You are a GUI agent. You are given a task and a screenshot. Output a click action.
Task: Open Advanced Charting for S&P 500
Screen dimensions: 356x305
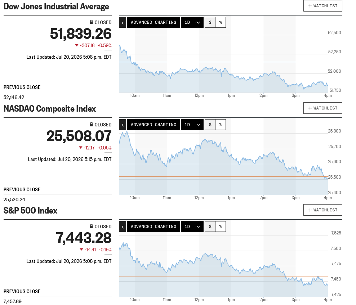tap(153, 226)
